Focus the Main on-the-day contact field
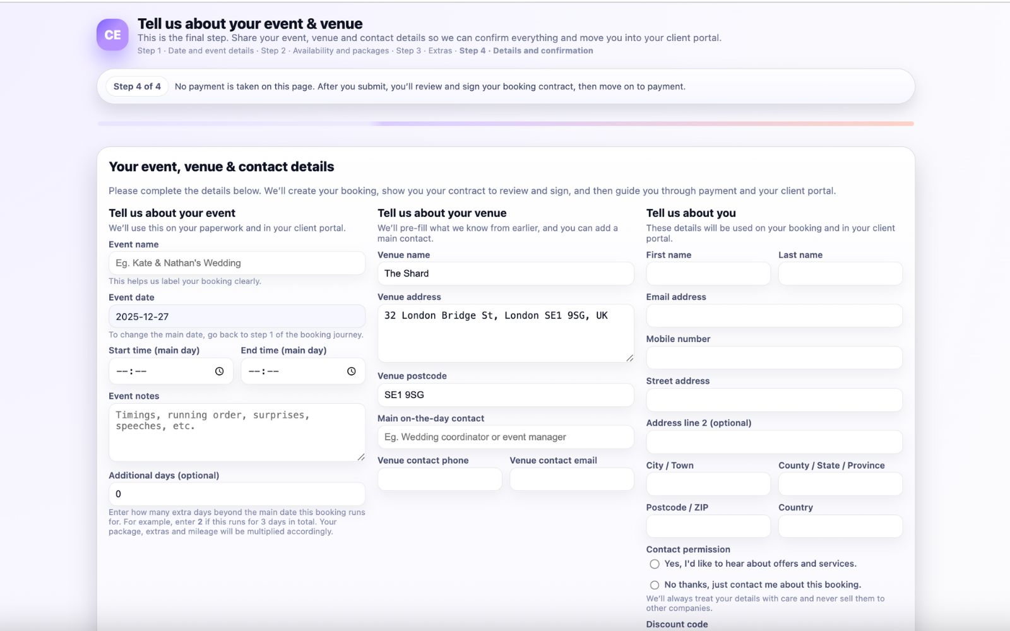 click(x=505, y=437)
